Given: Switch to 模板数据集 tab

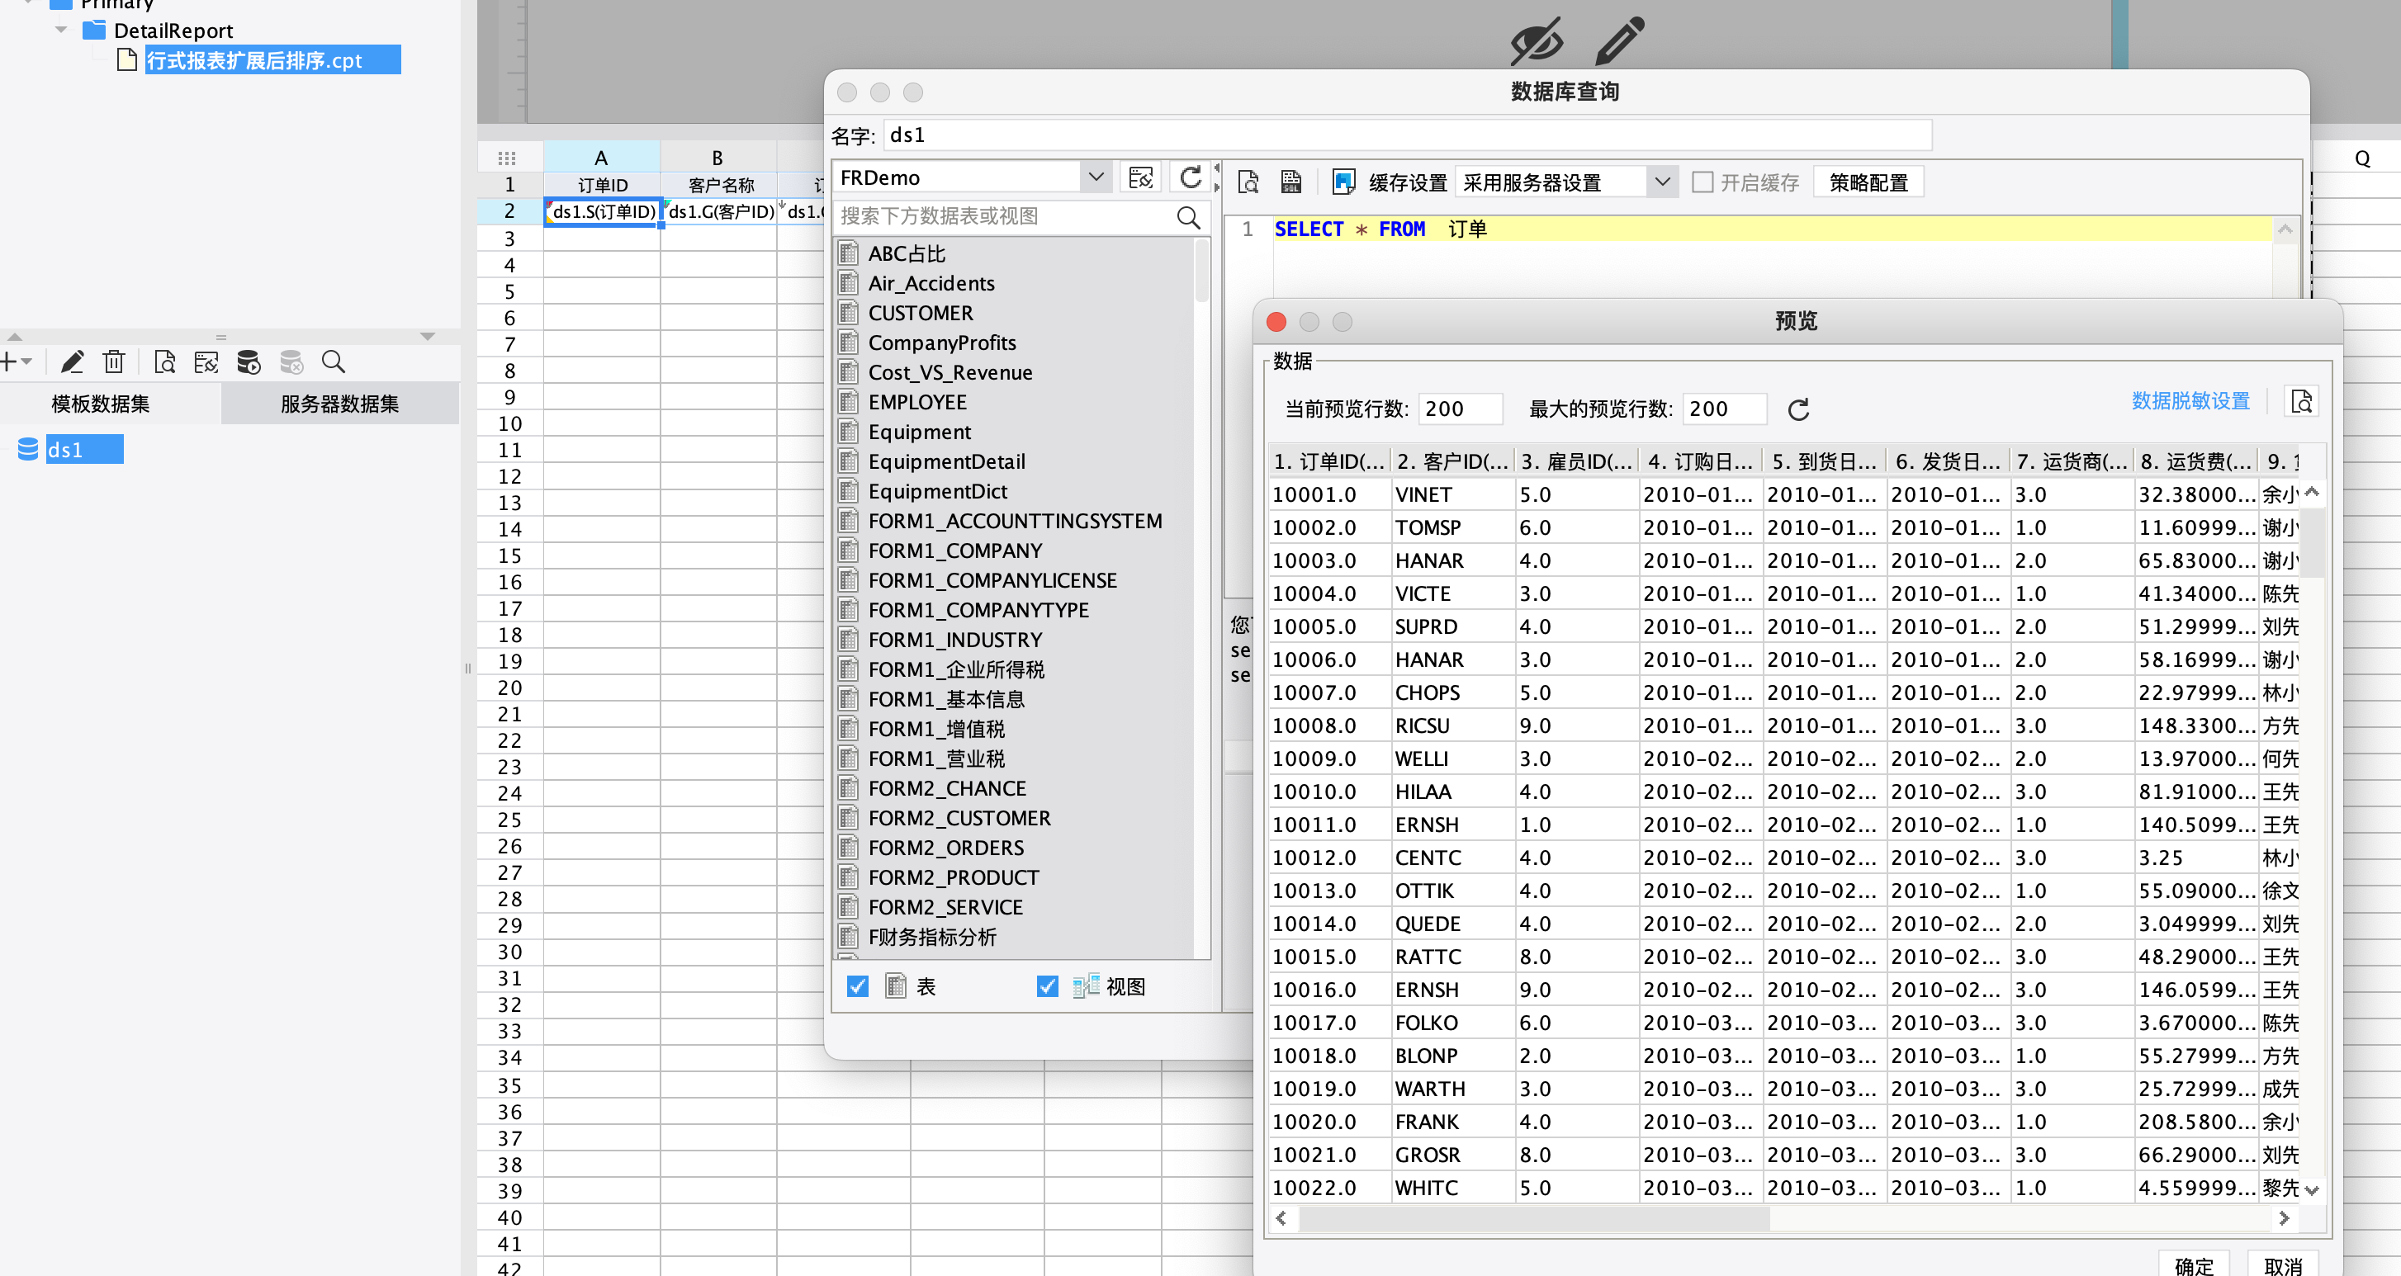Looking at the screenshot, I should pos(101,404).
